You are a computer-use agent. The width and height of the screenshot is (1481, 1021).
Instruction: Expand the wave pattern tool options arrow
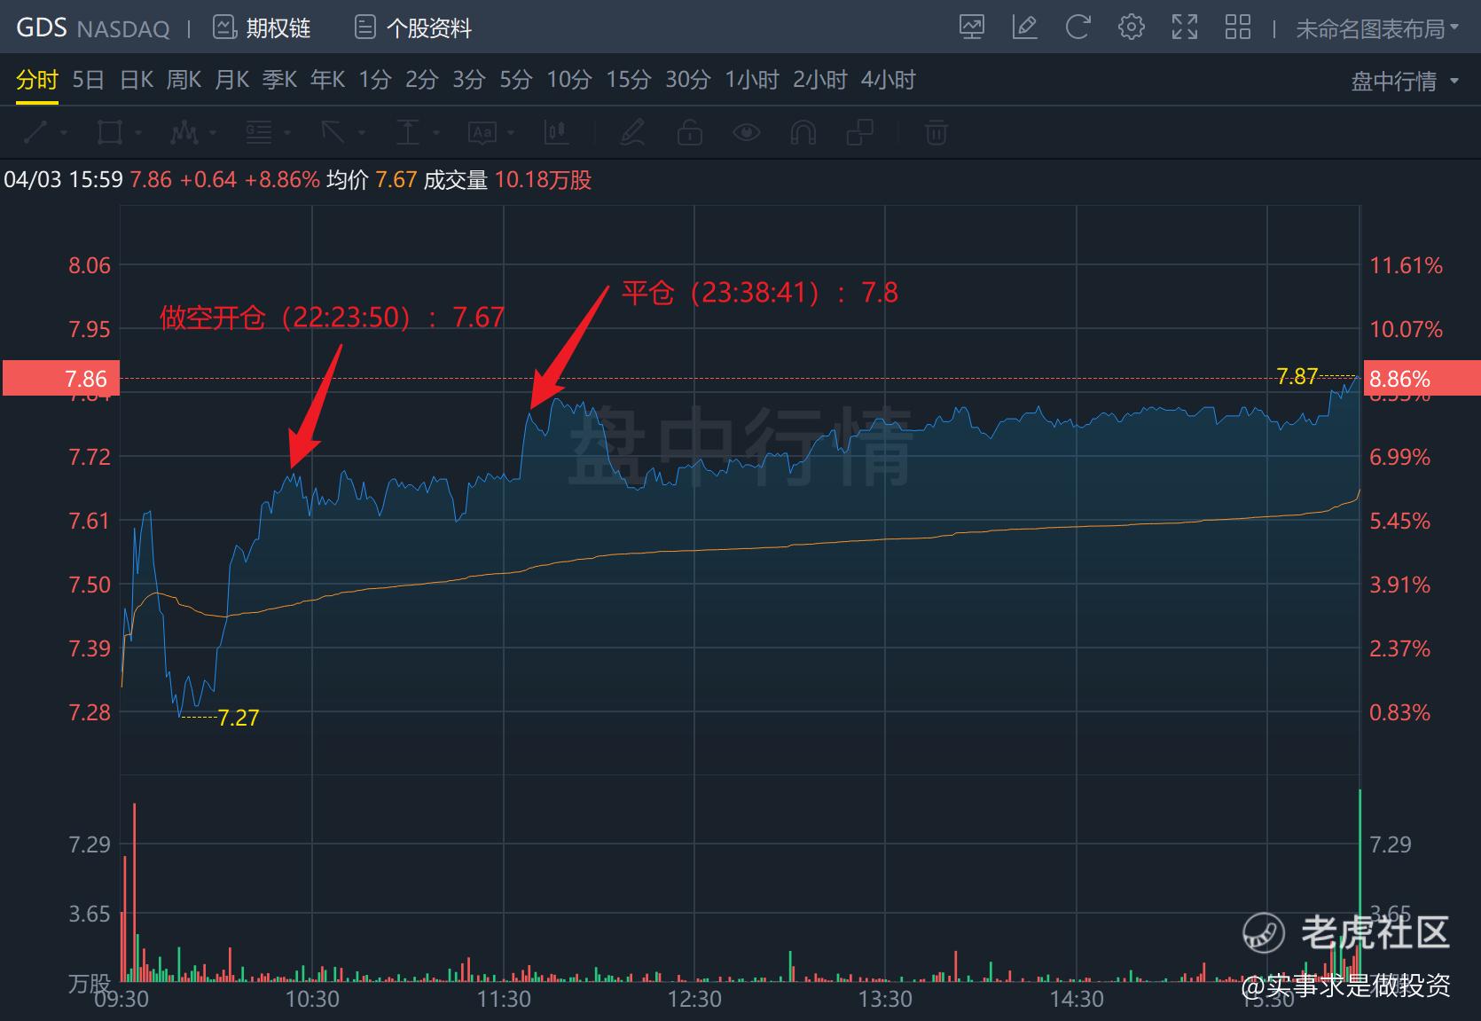213,133
